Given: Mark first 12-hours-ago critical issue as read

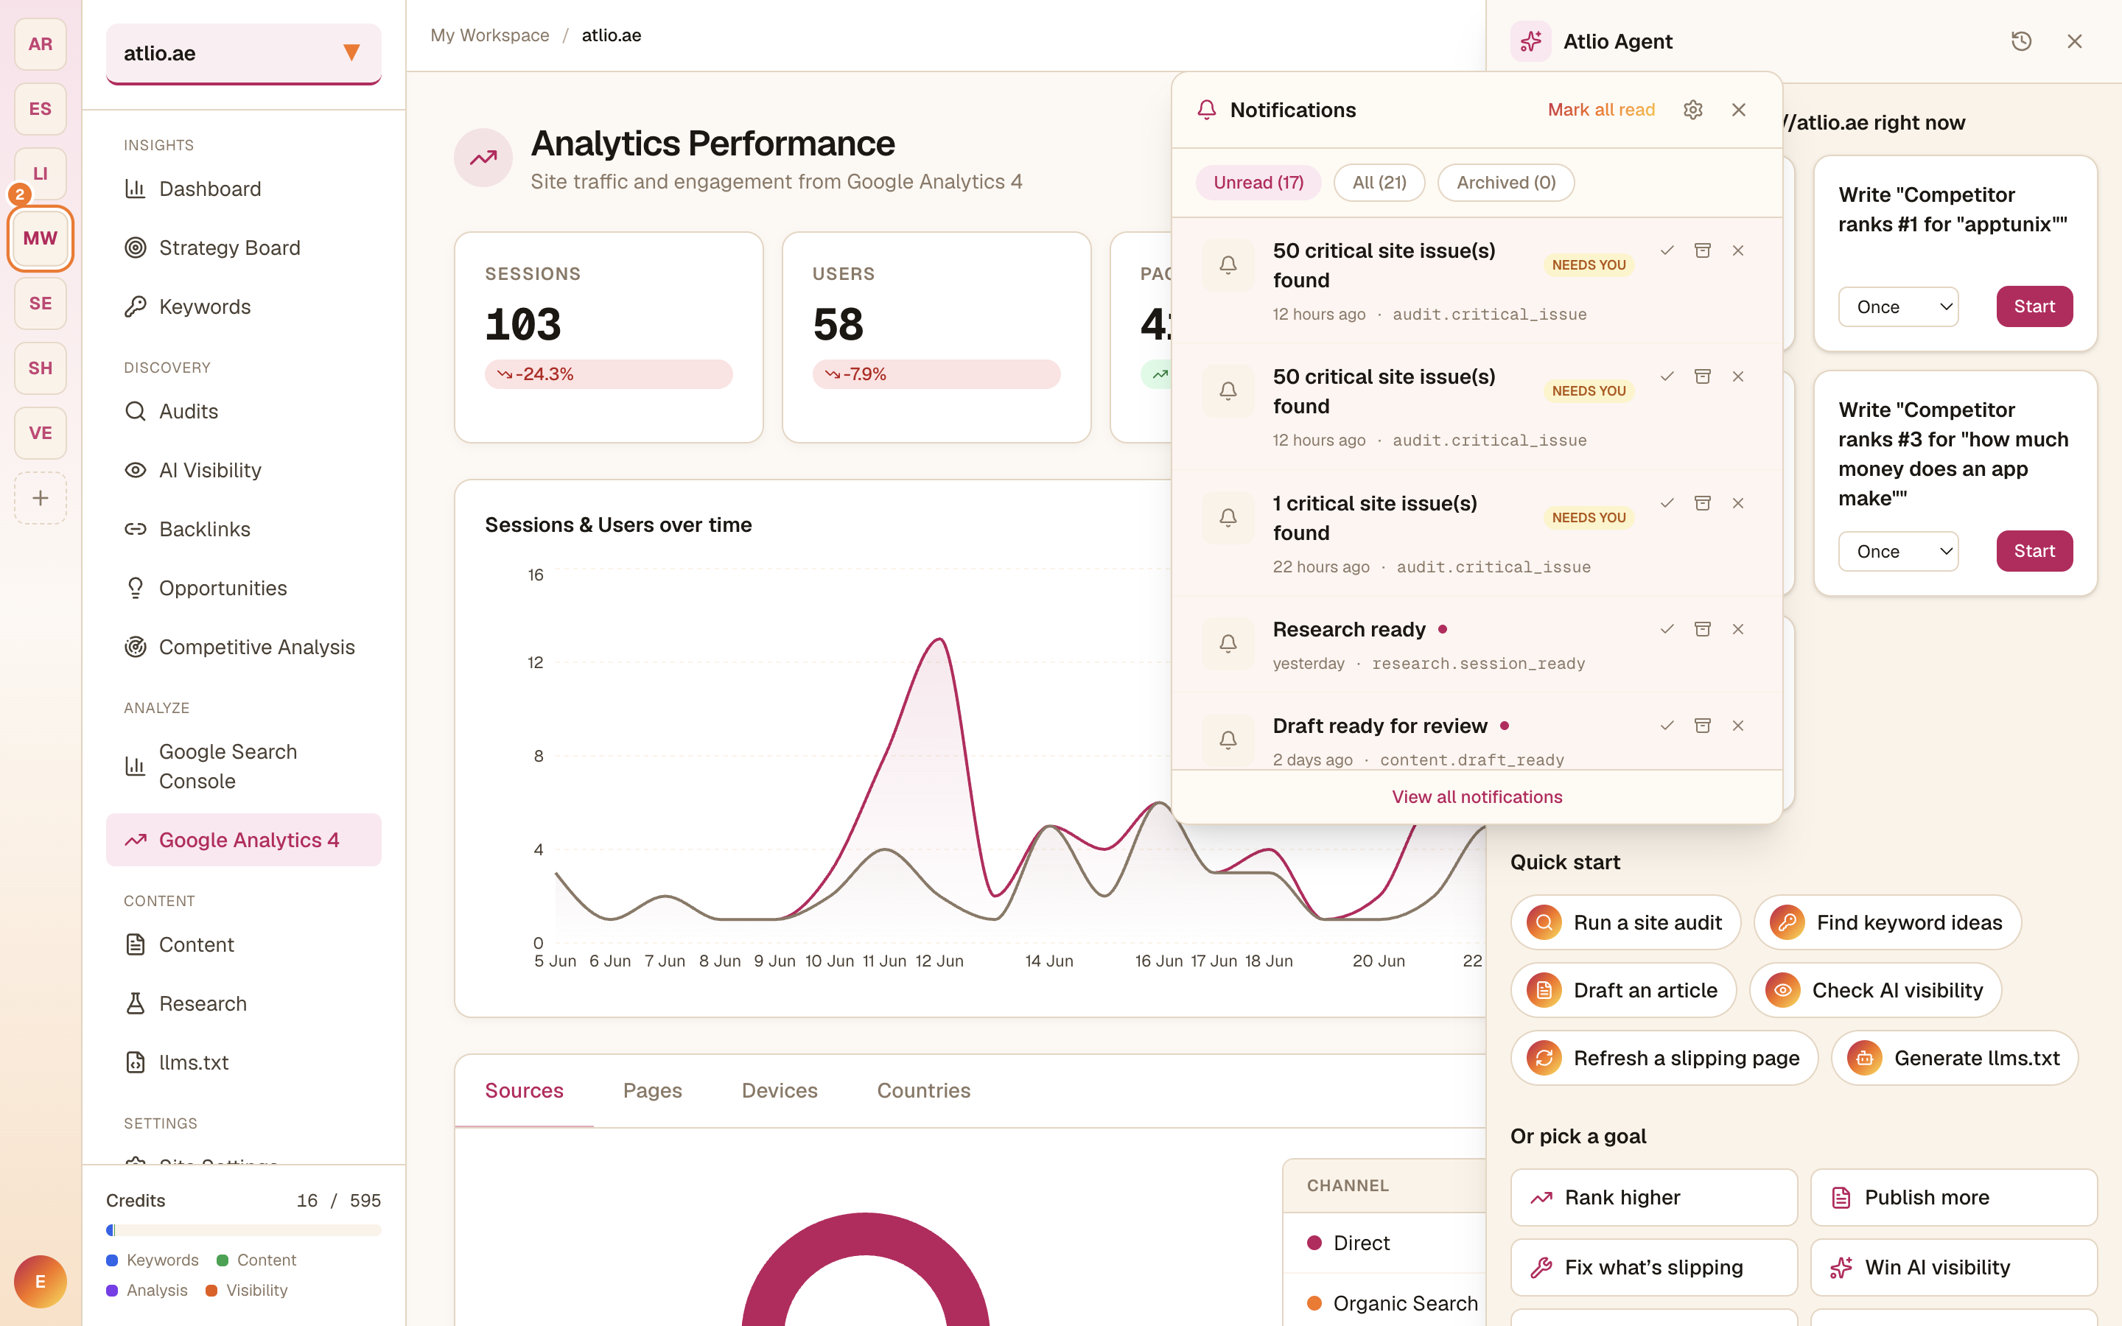Looking at the screenshot, I should click(1667, 250).
